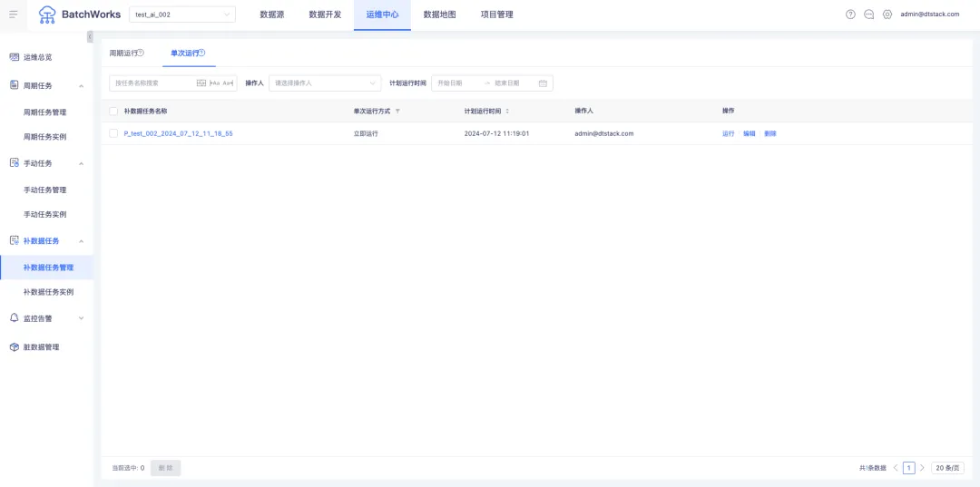
Task: Check the box for P_test_002_2024_07_12_11_18_55 row
Action: point(113,133)
